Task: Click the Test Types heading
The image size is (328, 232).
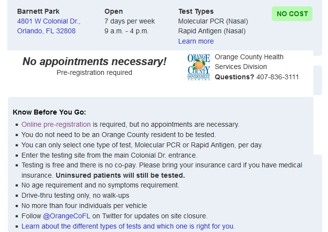Action: [x=196, y=11]
